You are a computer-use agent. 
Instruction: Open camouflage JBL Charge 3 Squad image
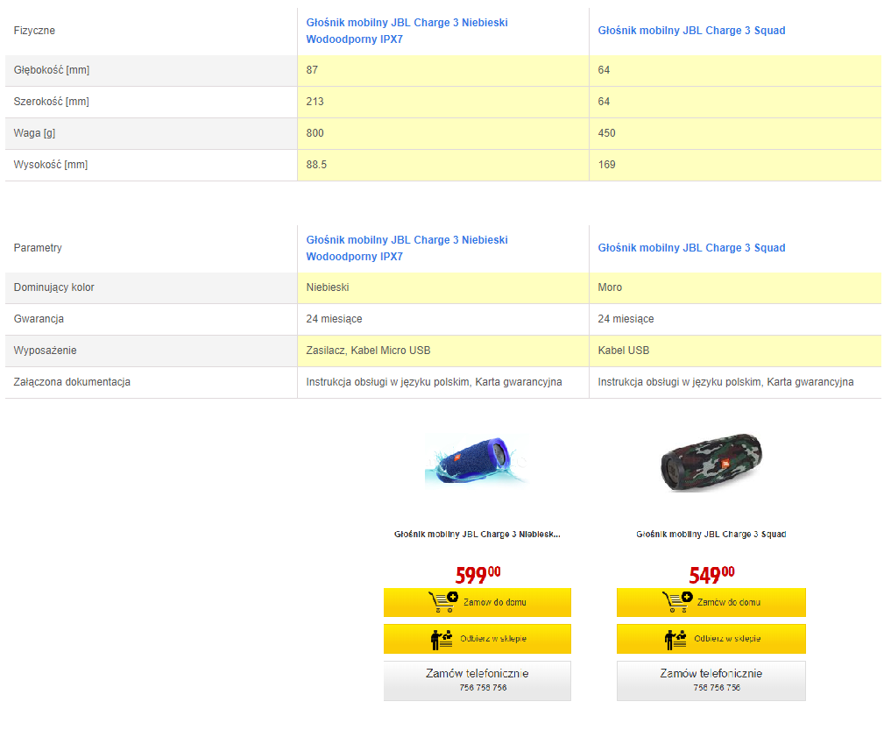click(x=711, y=463)
